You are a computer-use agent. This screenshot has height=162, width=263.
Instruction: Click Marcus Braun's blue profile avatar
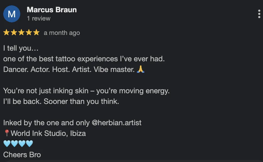tap(12, 14)
